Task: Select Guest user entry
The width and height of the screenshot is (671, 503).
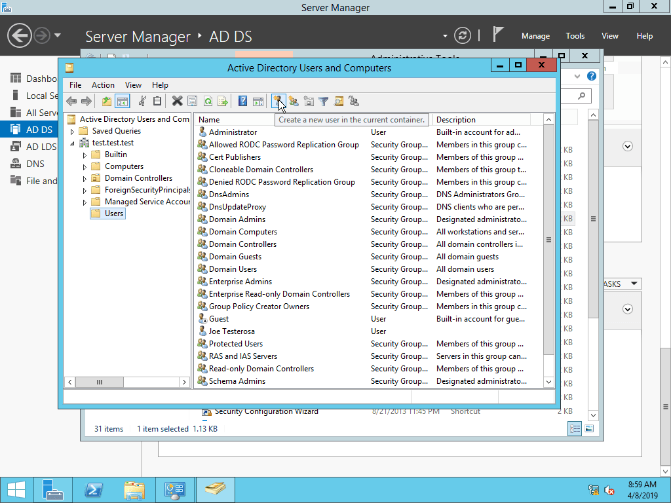Action: (x=219, y=319)
